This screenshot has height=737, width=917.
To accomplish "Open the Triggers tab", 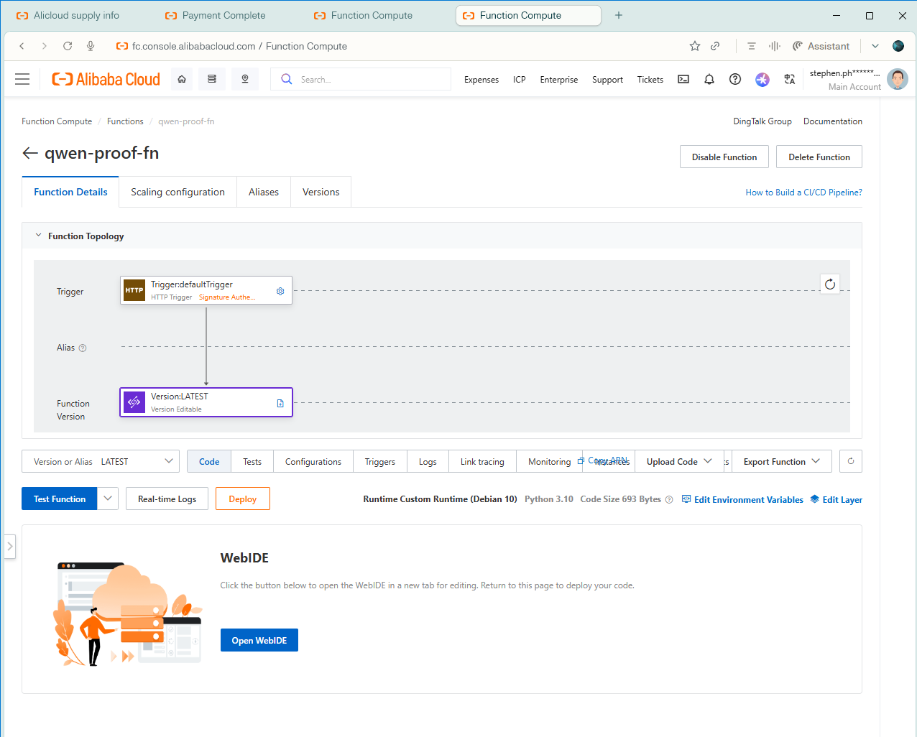I will point(380,461).
